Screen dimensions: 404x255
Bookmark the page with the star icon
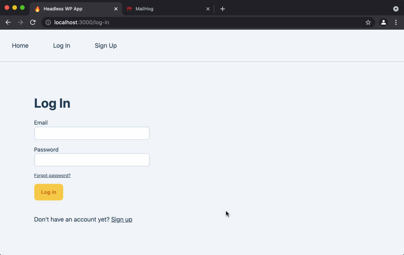coord(368,22)
